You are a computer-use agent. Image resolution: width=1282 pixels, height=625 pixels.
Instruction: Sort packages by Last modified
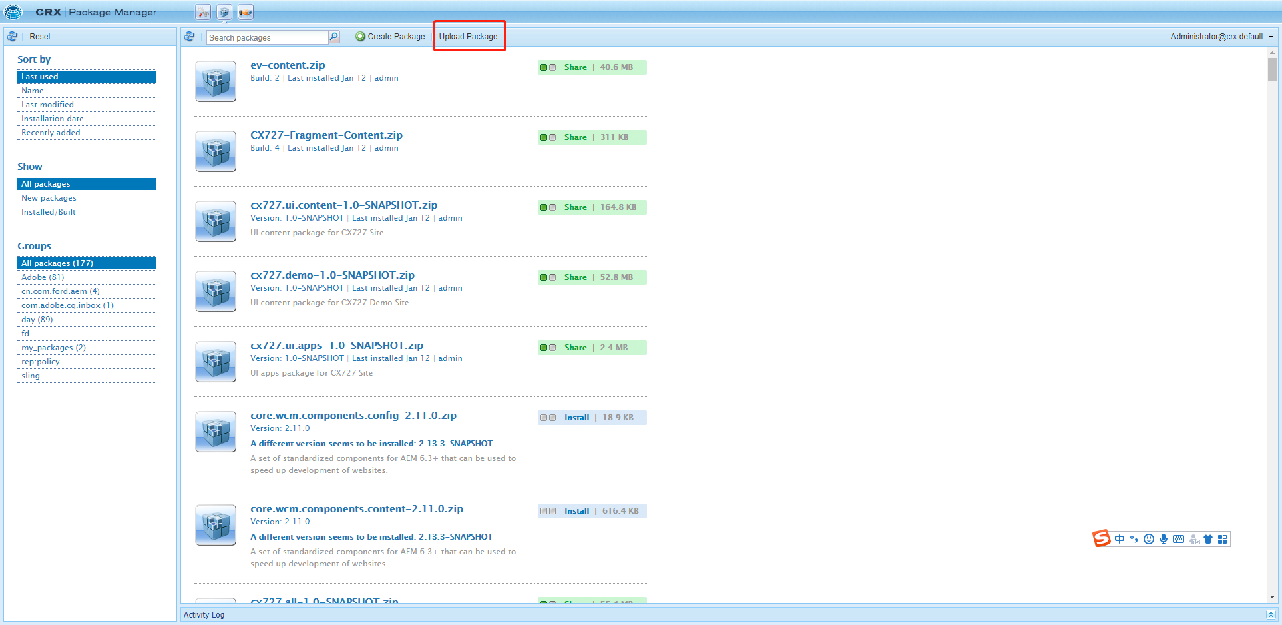tap(87, 105)
